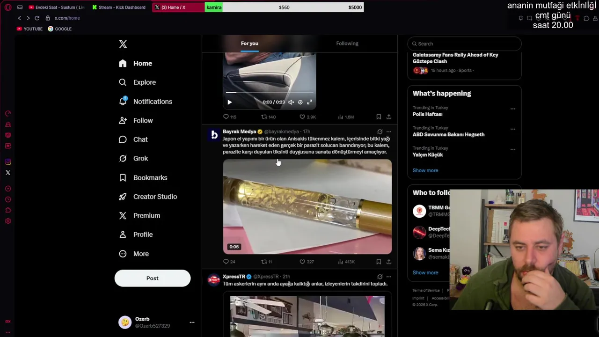Open XpressTR profile name
599x337 pixels.
(x=234, y=277)
